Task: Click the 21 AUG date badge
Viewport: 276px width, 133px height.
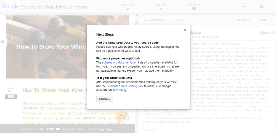Action: pyautogui.click(x=11, y=93)
